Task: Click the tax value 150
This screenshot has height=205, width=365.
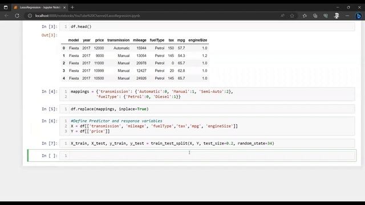Action: click(171, 48)
